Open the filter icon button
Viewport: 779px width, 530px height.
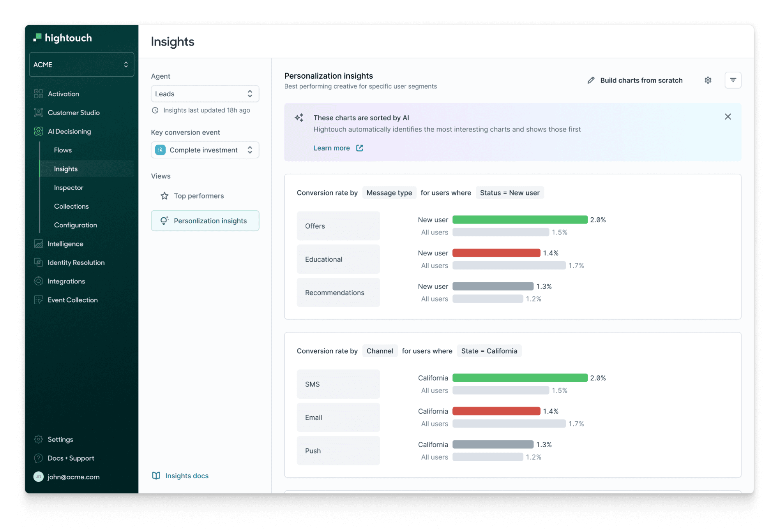[733, 80]
